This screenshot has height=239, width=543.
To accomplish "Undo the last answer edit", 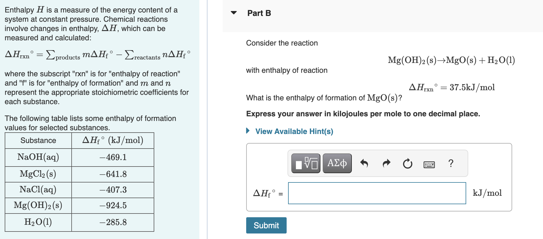I will point(364,163).
